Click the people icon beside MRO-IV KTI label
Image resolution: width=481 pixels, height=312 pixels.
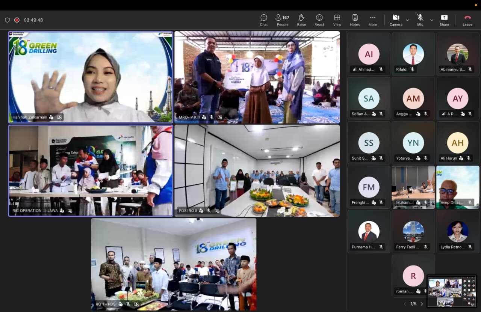click(x=204, y=117)
